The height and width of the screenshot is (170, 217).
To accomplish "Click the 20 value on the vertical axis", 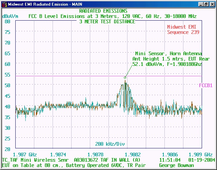I will (8, 149).
